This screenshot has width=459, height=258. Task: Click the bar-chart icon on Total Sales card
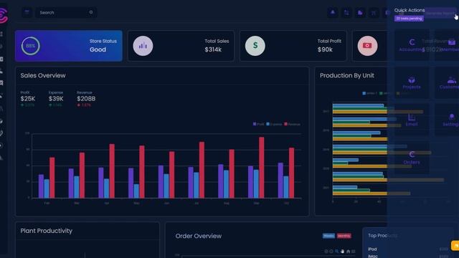pyautogui.click(x=143, y=46)
